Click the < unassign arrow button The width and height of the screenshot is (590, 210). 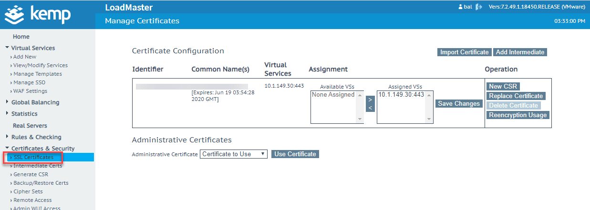371,109
